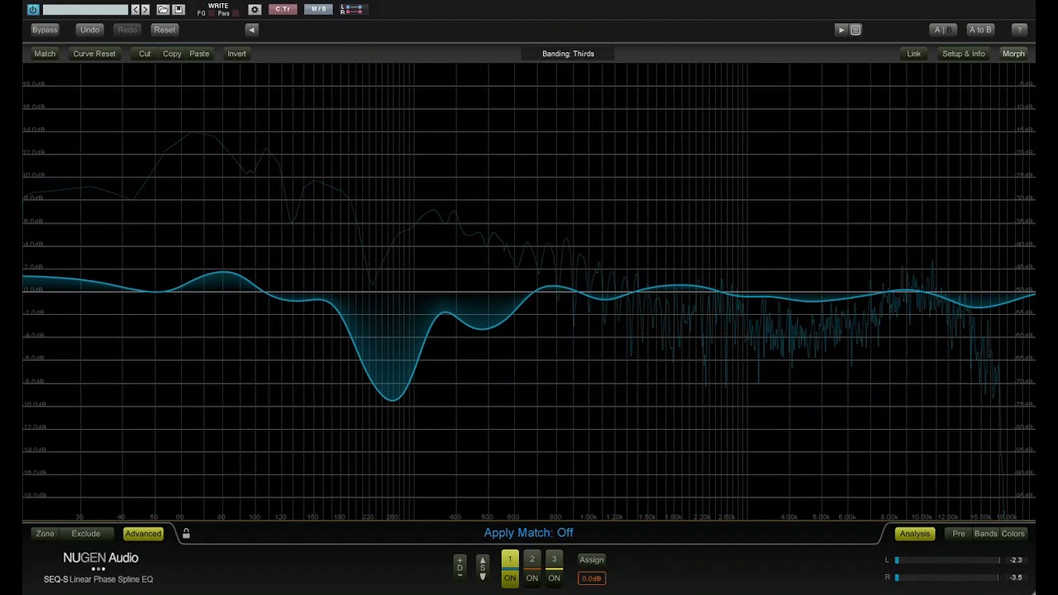Open the Setup & Info tab

click(963, 54)
